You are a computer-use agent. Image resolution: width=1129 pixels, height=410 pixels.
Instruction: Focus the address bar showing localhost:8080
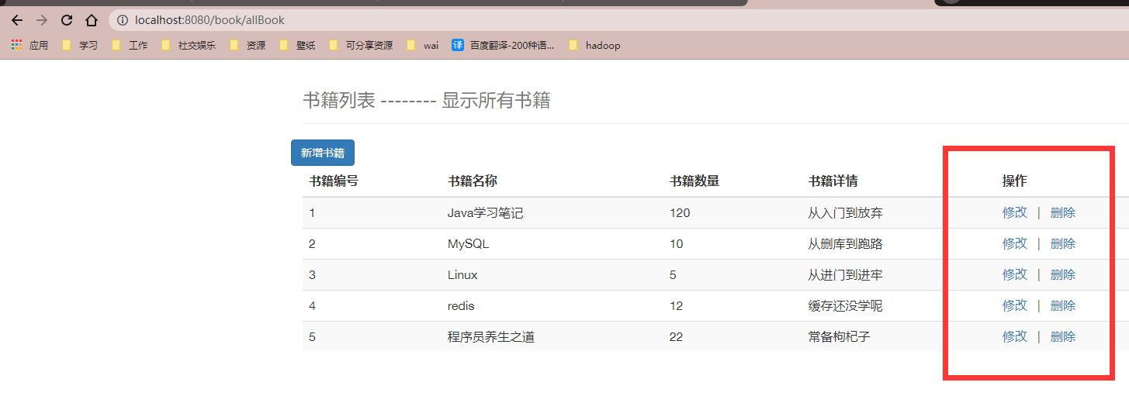point(388,20)
